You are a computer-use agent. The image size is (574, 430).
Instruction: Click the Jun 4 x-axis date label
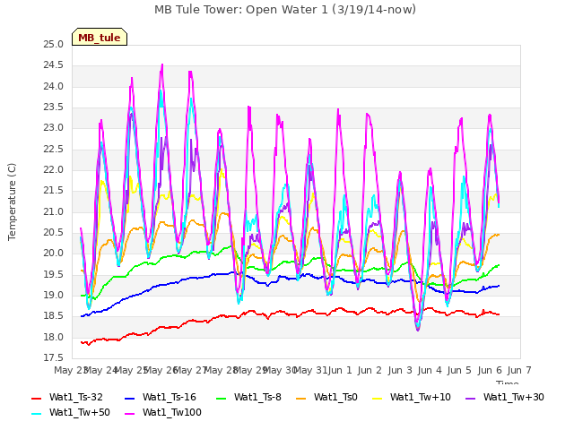(x=430, y=371)
